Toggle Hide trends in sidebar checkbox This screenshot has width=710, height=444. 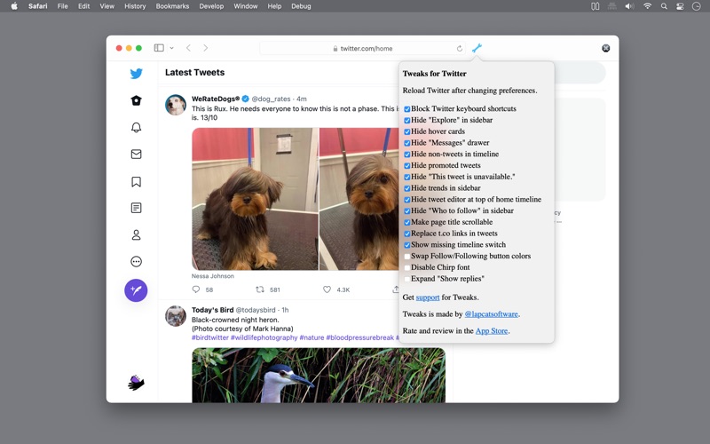pyautogui.click(x=407, y=188)
